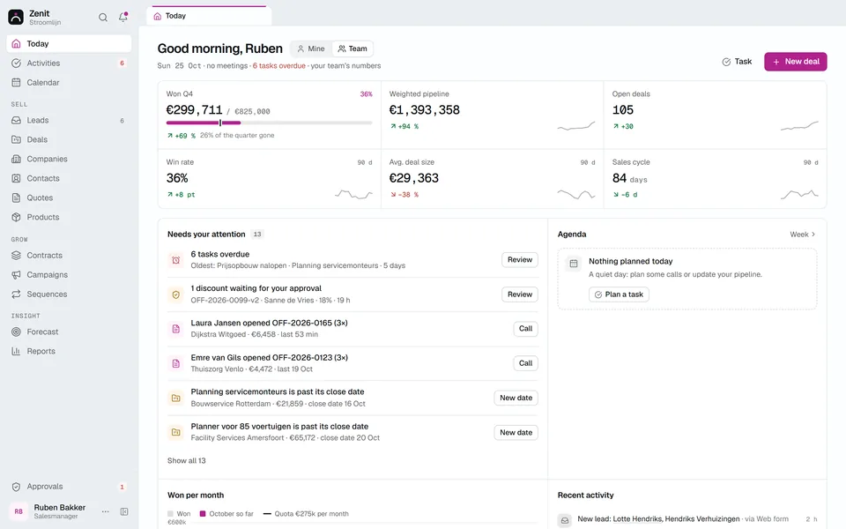Click the Leads inbox icon in sidebar

tap(16, 121)
